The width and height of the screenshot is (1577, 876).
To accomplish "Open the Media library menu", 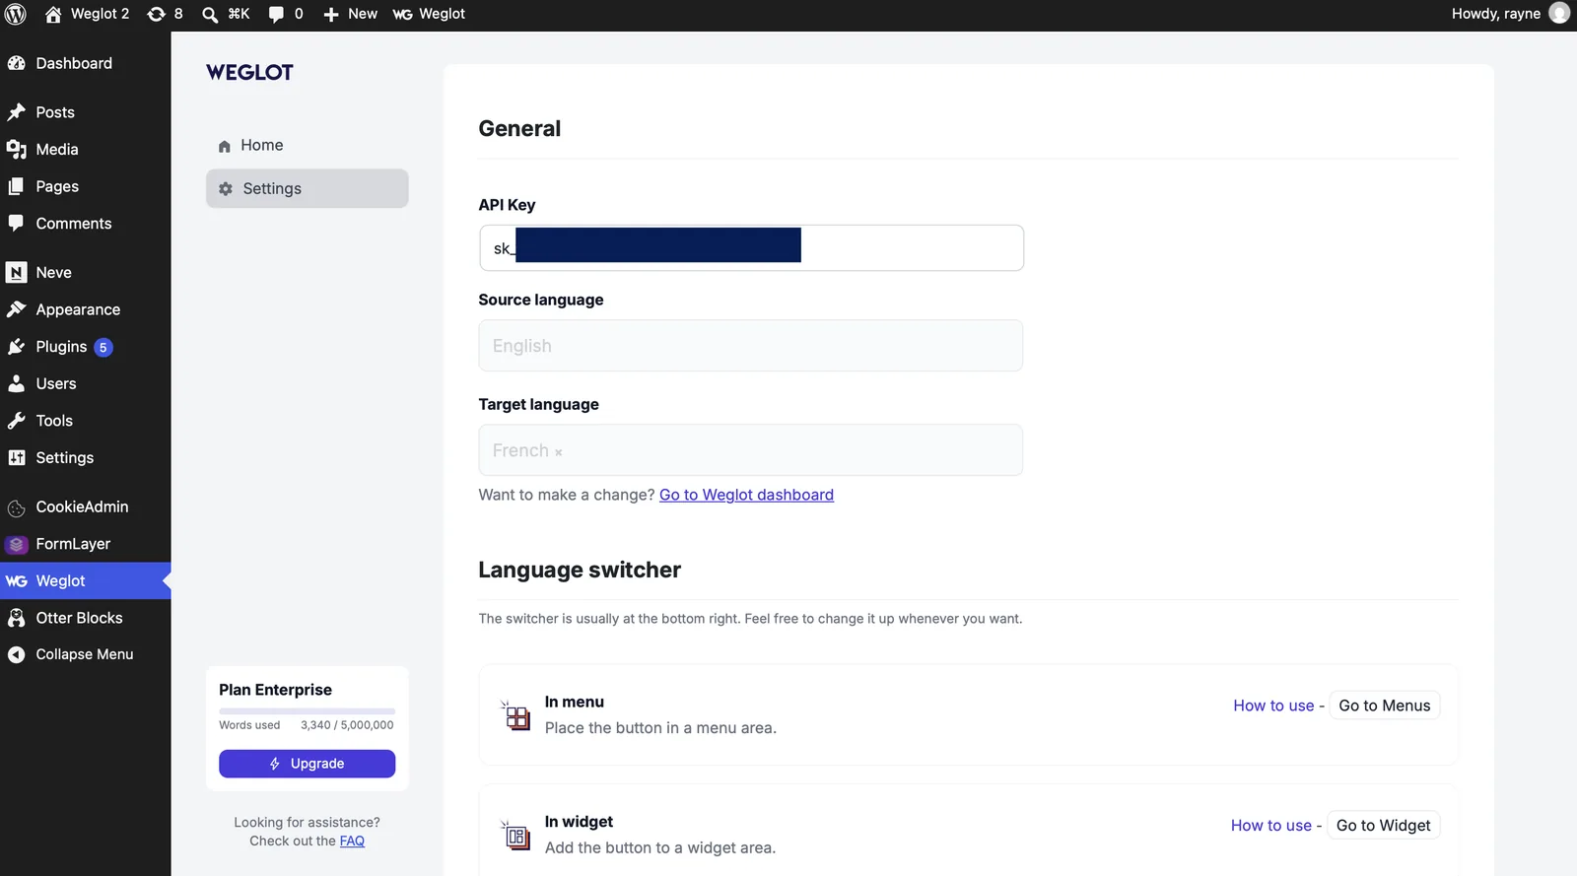I will point(85,150).
